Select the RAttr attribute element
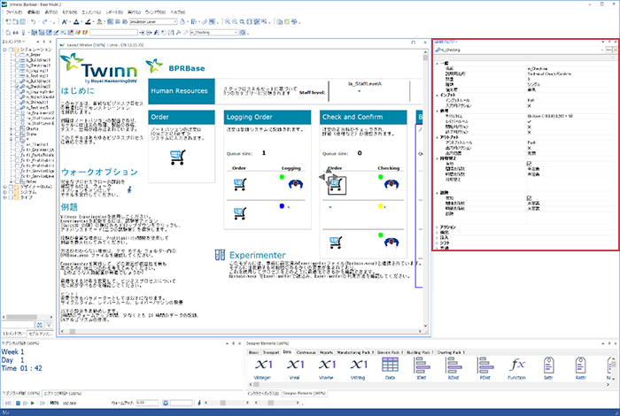The image size is (620, 416). 580,365
